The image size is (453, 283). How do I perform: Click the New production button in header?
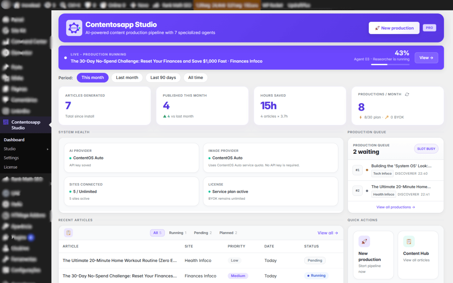394,28
